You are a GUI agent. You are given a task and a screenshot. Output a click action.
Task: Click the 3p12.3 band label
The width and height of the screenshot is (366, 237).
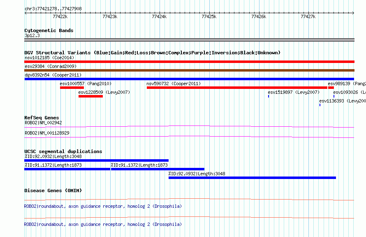pos(32,35)
